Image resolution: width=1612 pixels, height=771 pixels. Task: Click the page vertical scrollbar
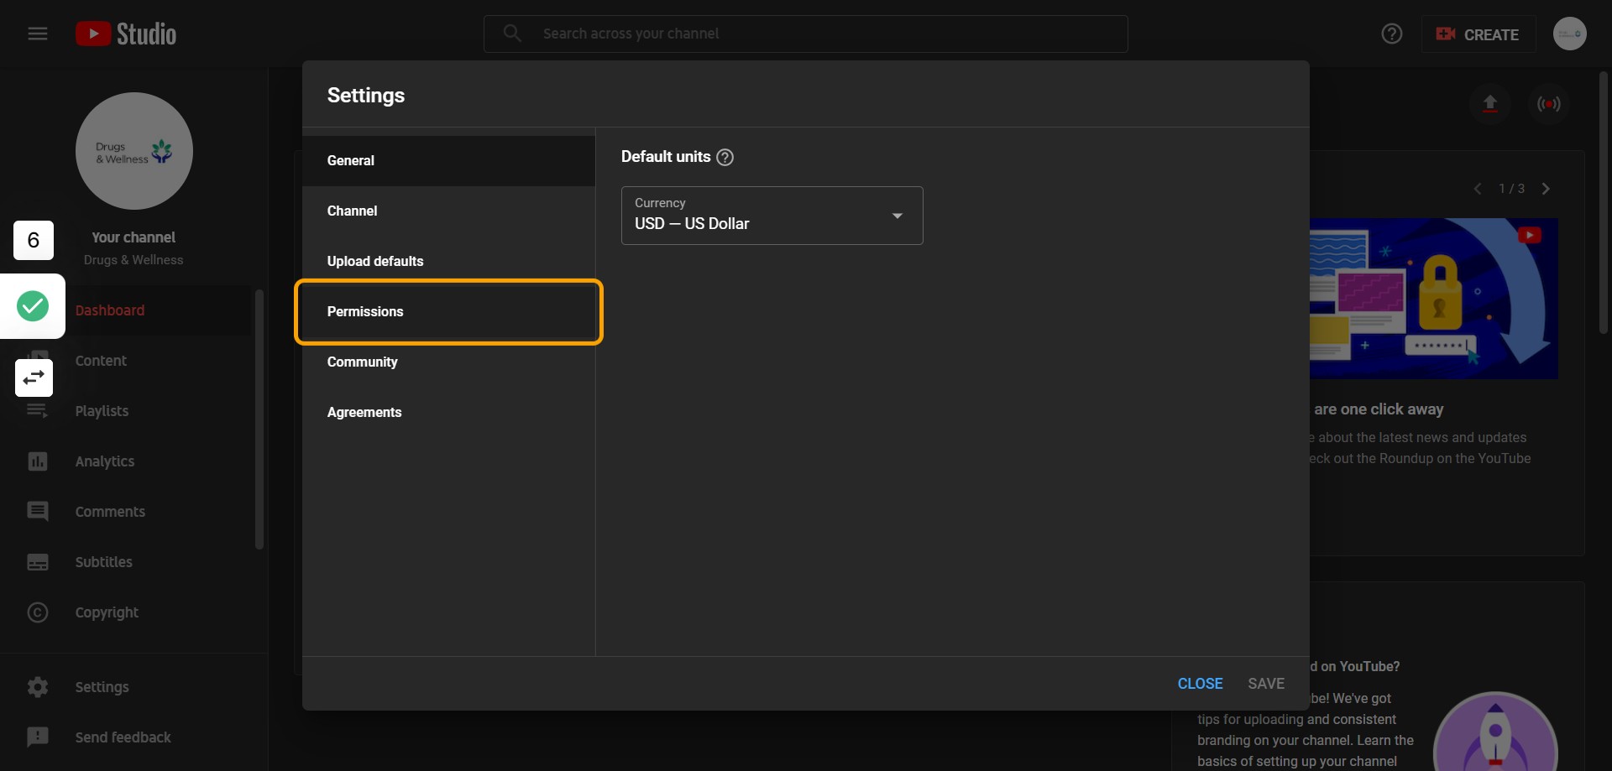pos(1604,204)
